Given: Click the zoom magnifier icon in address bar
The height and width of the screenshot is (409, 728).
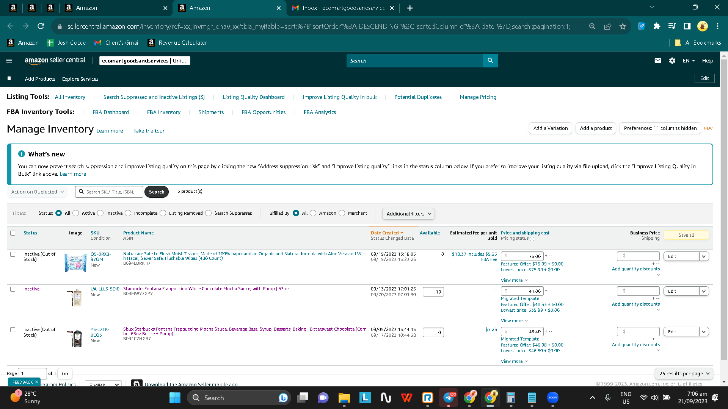Looking at the screenshot, I should coord(592,26).
